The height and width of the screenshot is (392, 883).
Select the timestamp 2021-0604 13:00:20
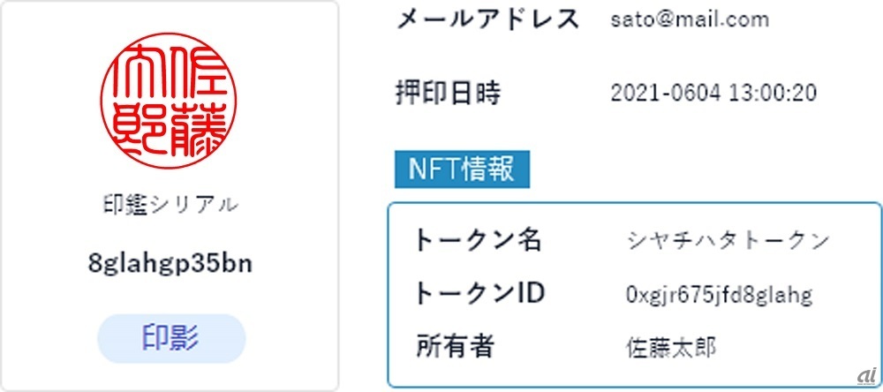713,93
